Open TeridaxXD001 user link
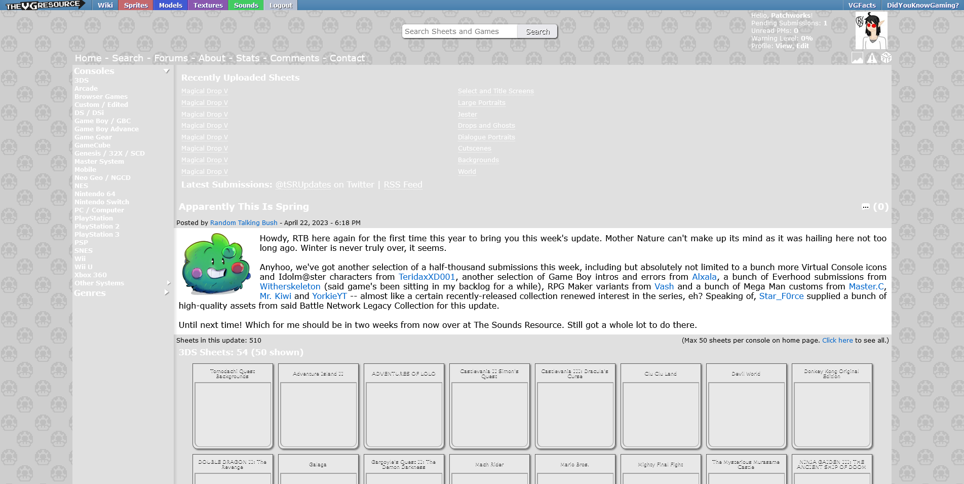This screenshot has height=484, width=964. click(x=427, y=277)
